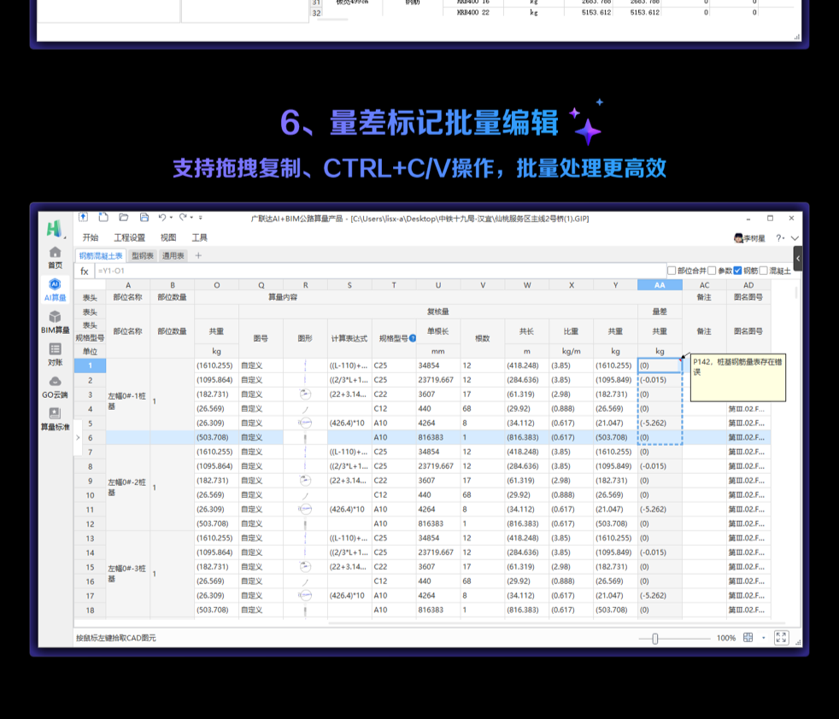
Task: Switch to the 通用表 tab
Action: (x=173, y=255)
